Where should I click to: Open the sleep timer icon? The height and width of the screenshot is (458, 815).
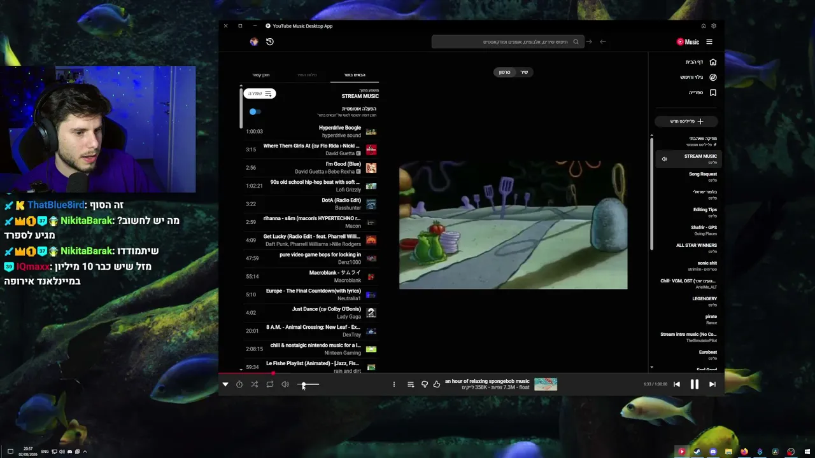(239, 384)
